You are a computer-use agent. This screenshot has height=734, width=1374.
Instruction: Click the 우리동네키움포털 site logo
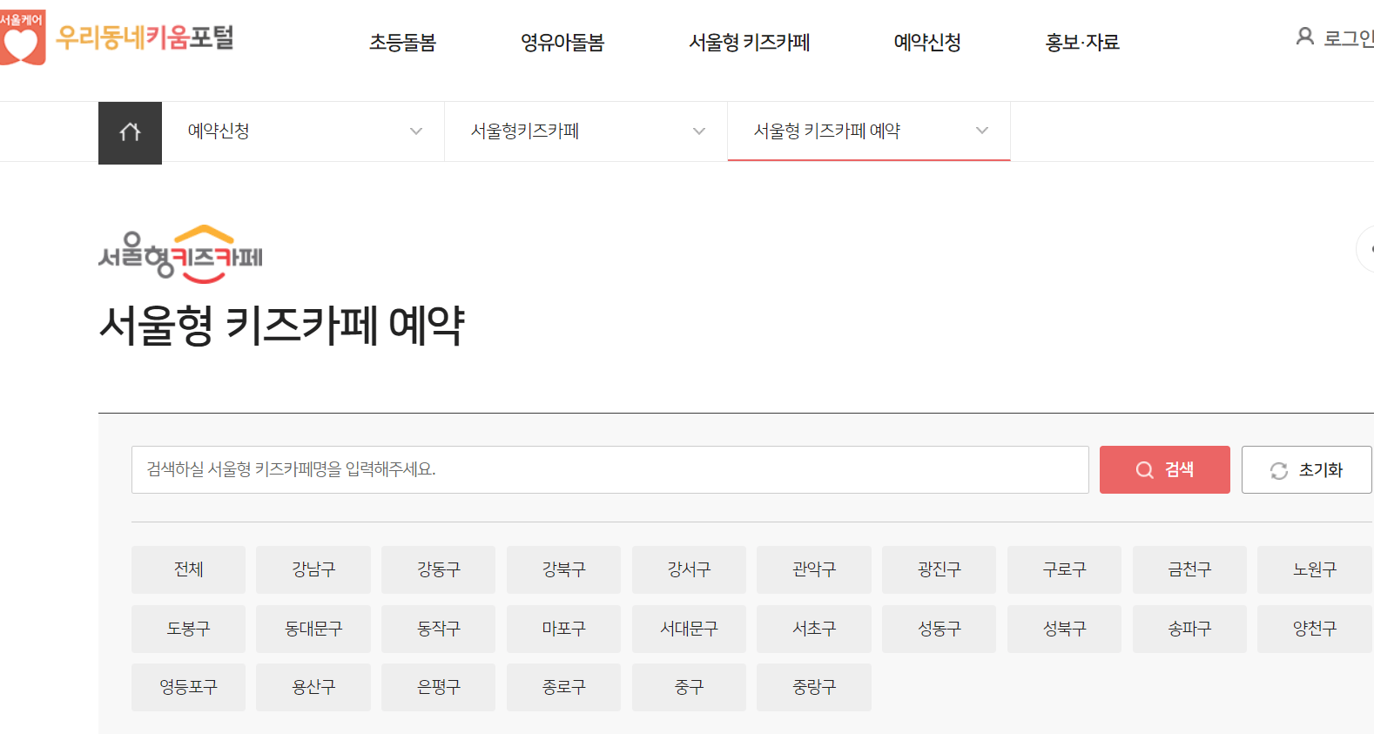[117, 37]
